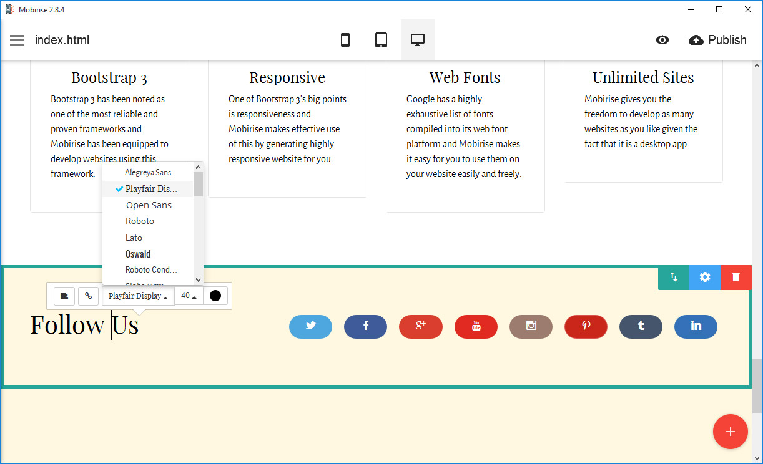763x464 pixels.
Task: Click page scrollbar up arrow
Action: tap(757, 65)
